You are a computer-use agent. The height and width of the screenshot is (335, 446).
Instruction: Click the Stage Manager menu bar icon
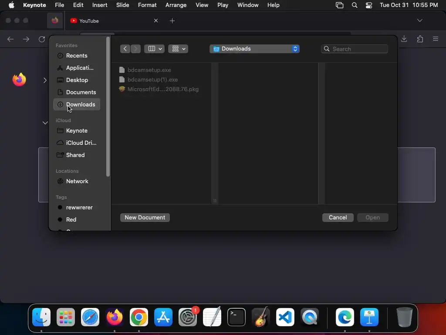[x=340, y=5]
